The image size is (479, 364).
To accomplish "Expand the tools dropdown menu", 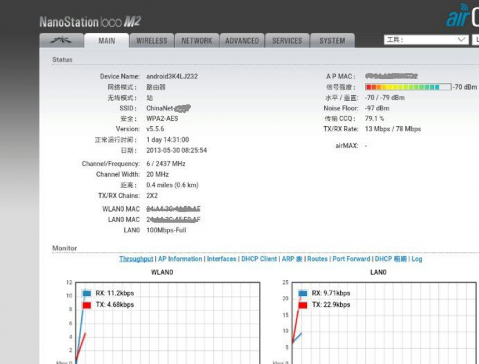I will [x=426, y=39].
